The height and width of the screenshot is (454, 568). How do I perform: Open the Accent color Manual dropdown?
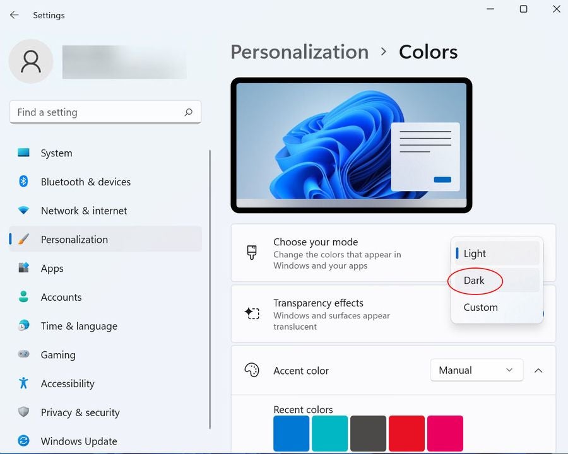[x=476, y=370]
